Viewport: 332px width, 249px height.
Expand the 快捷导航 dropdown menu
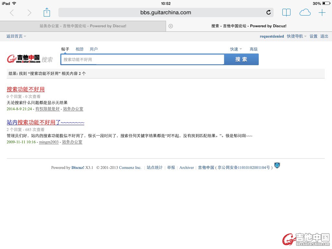[296, 36]
